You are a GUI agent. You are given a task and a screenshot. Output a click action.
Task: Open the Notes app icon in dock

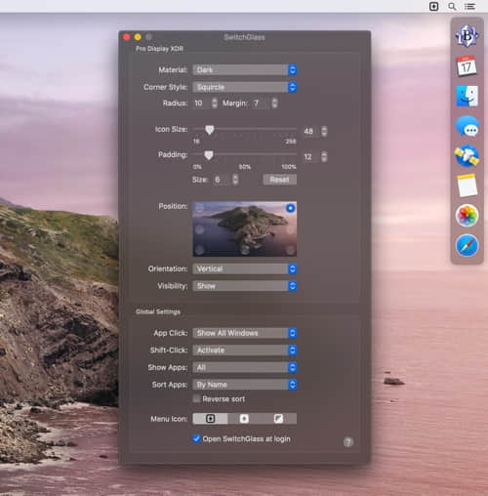pyautogui.click(x=467, y=186)
